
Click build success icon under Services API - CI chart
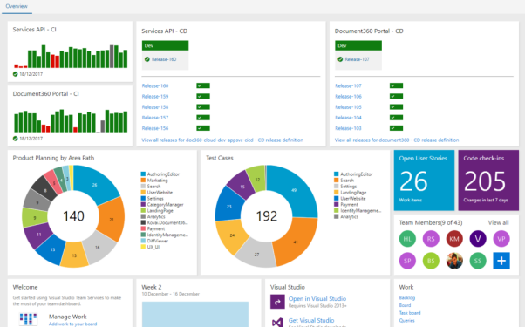tap(15, 74)
